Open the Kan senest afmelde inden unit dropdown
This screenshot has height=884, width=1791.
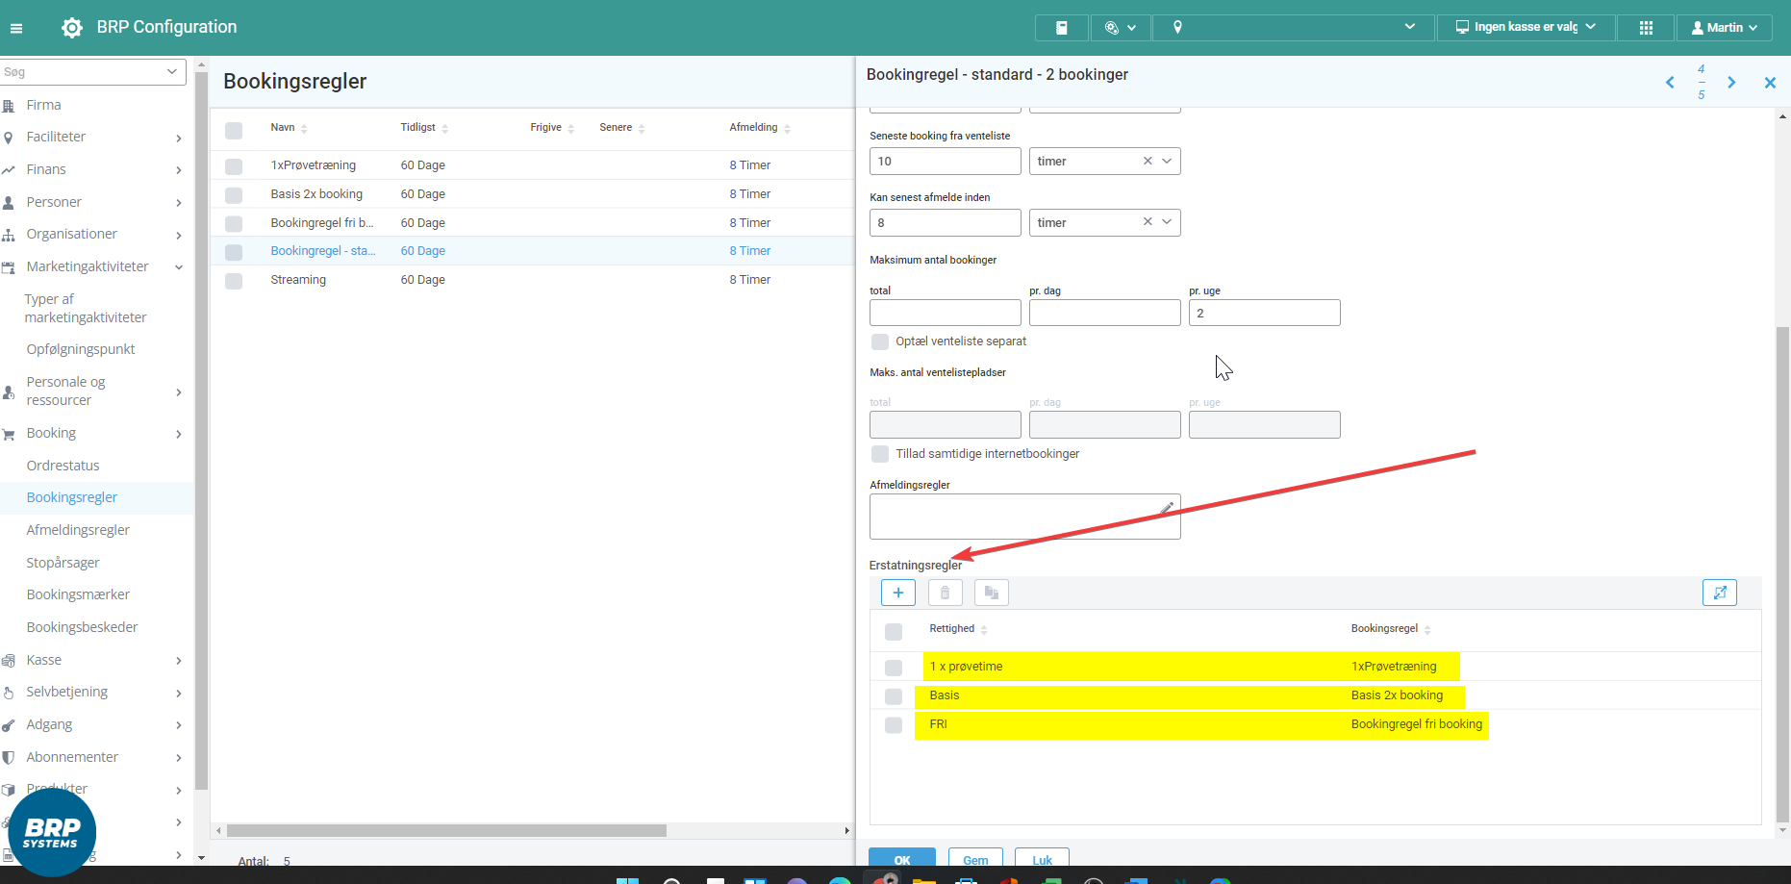point(1167,222)
